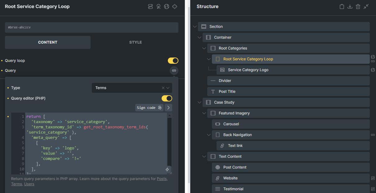Click the dynamic data icon beside Testimonial row
376x193 pixels.
[x=373, y=189]
